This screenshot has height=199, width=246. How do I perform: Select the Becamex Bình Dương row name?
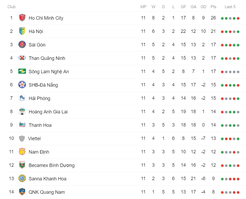click(x=52, y=165)
